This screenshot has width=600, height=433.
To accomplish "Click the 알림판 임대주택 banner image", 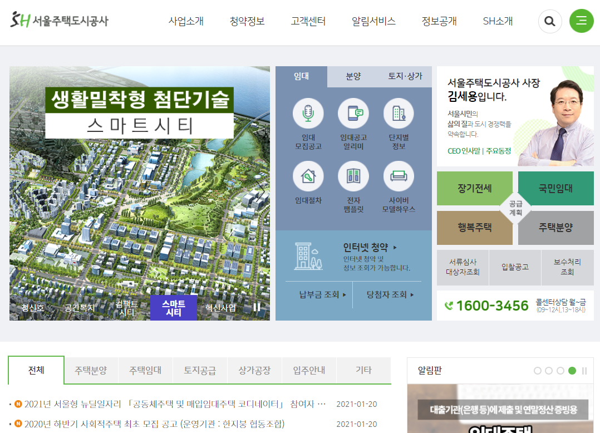I will tap(500, 409).
